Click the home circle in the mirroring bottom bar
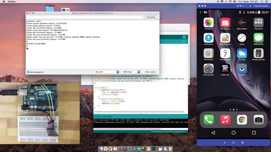The height and width of the screenshot is (152, 271). click(x=233, y=143)
